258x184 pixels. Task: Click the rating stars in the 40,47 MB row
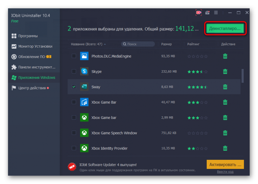coord(197,102)
